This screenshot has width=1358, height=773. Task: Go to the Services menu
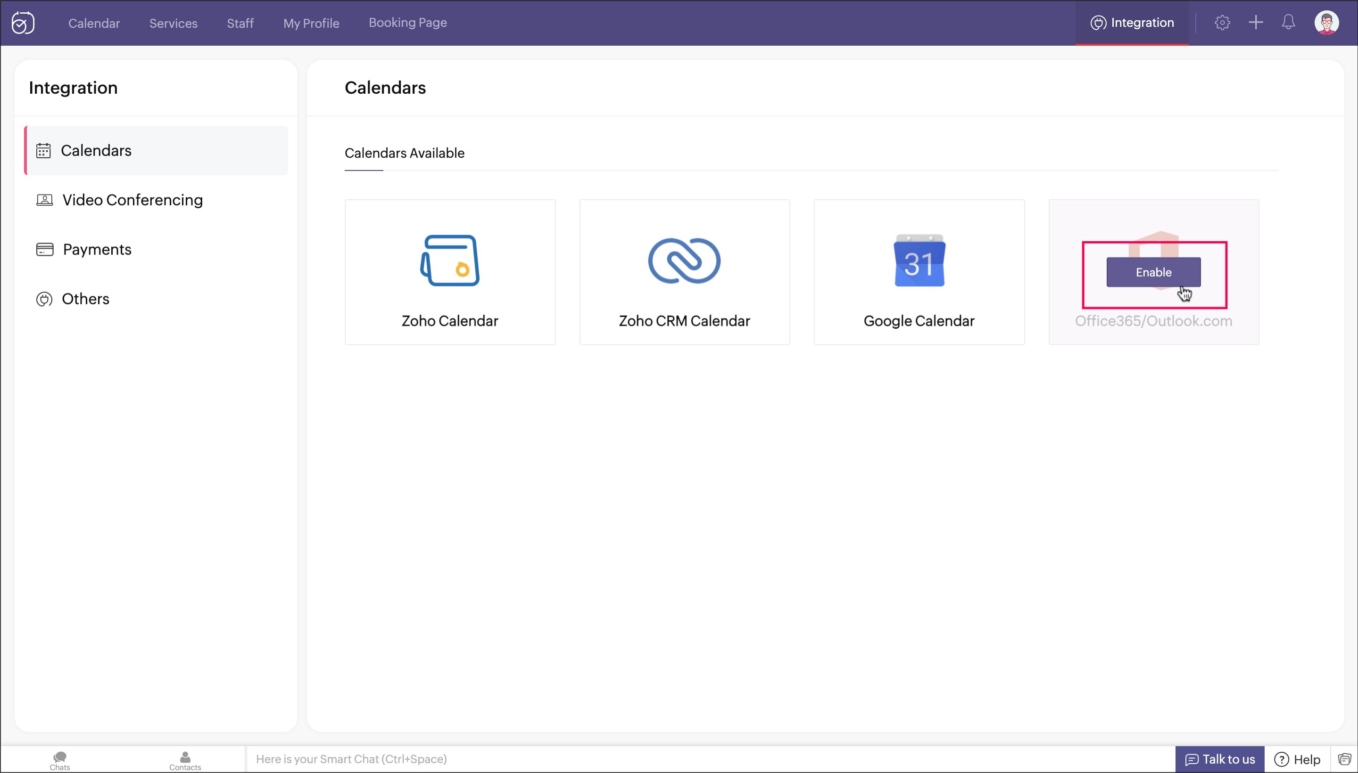[173, 24]
